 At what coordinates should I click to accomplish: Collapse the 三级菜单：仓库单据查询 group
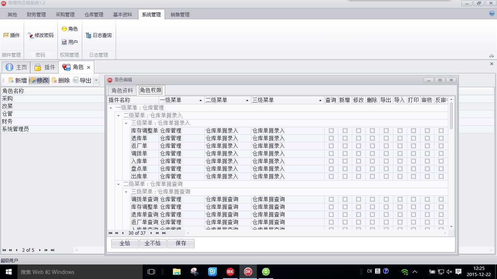tap(126, 192)
